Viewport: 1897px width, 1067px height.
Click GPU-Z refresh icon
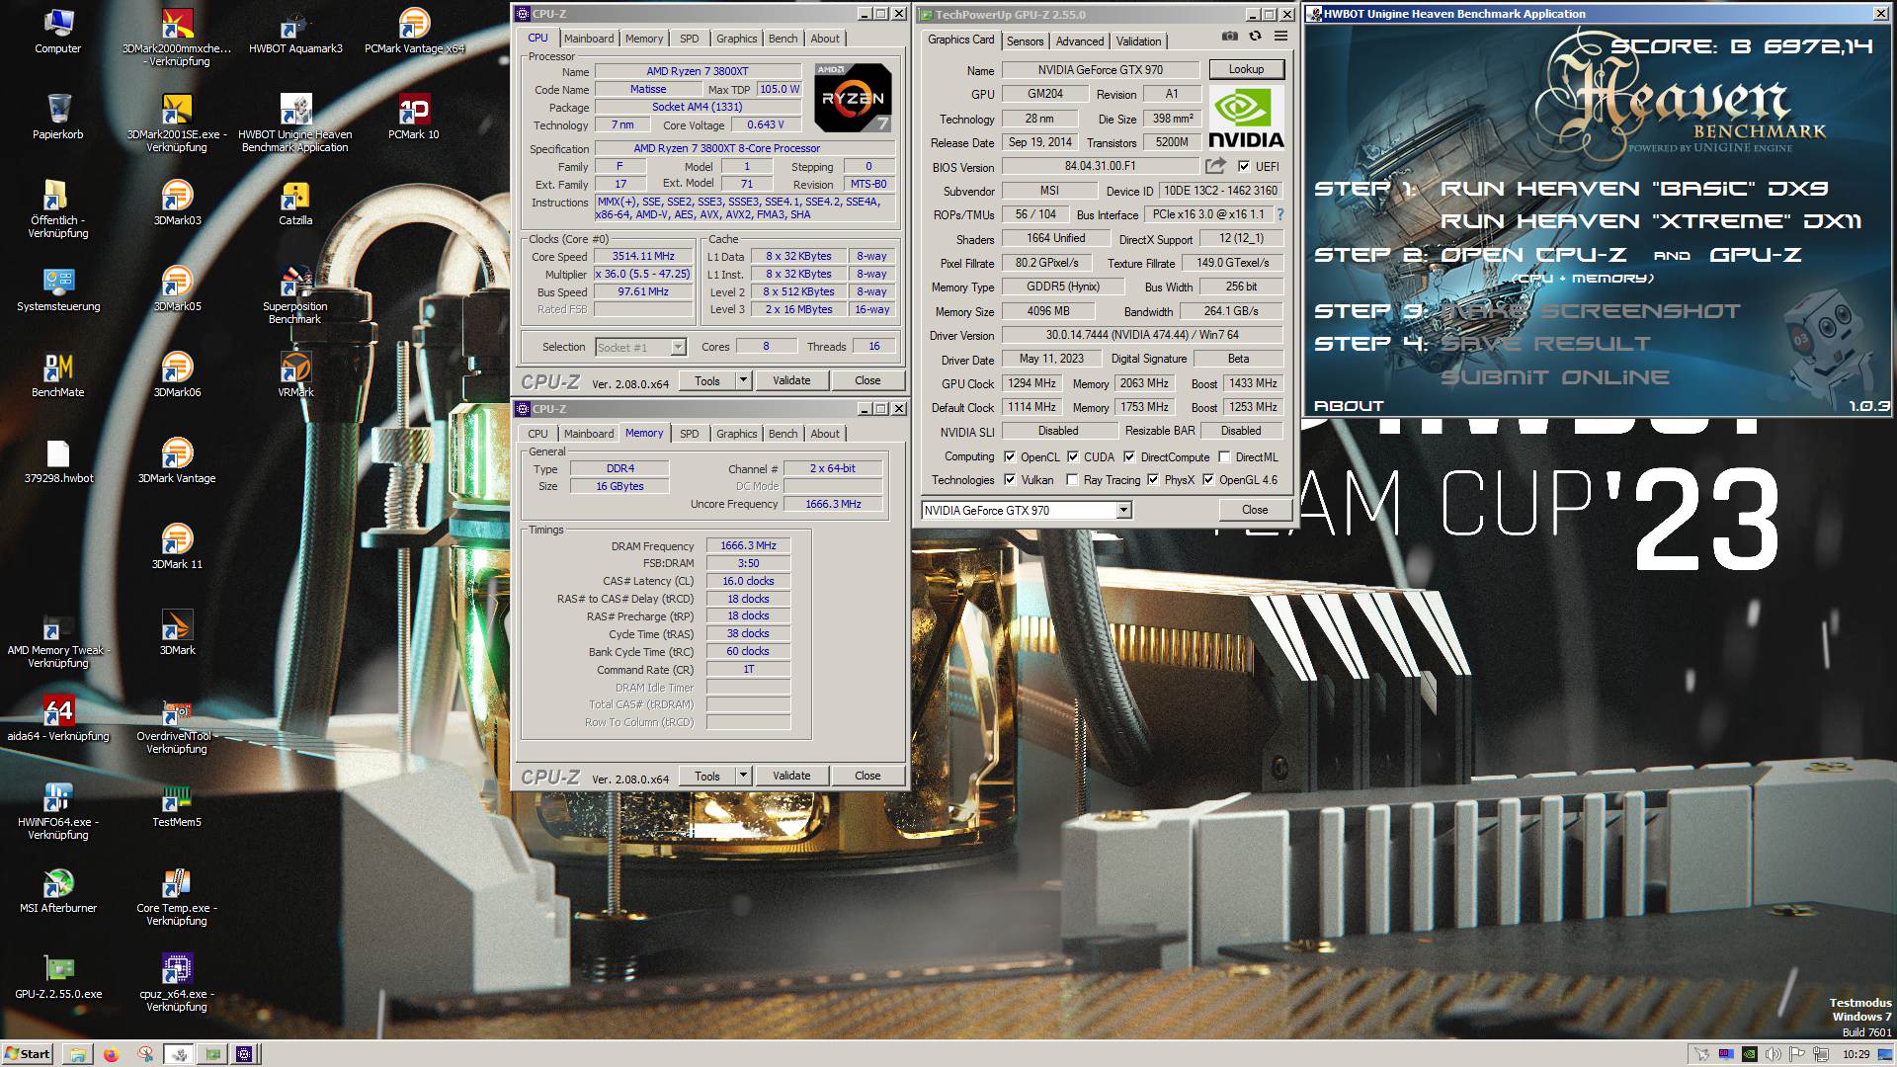tap(1255, 36)
